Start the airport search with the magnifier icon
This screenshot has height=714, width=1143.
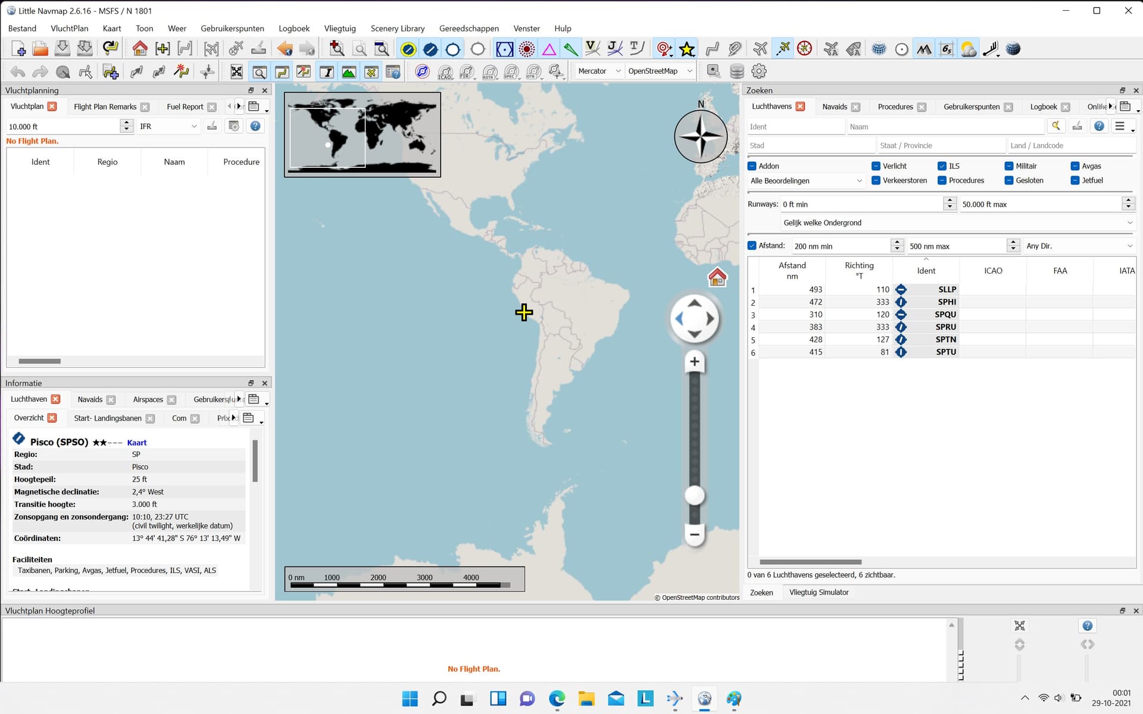coord(1057,126)
